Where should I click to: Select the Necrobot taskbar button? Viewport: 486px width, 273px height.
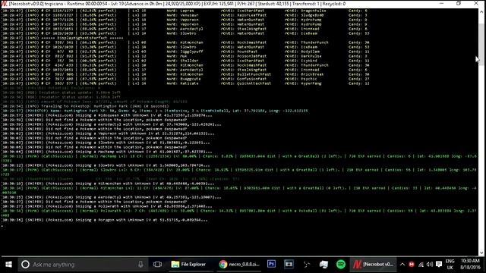point(374,265)
